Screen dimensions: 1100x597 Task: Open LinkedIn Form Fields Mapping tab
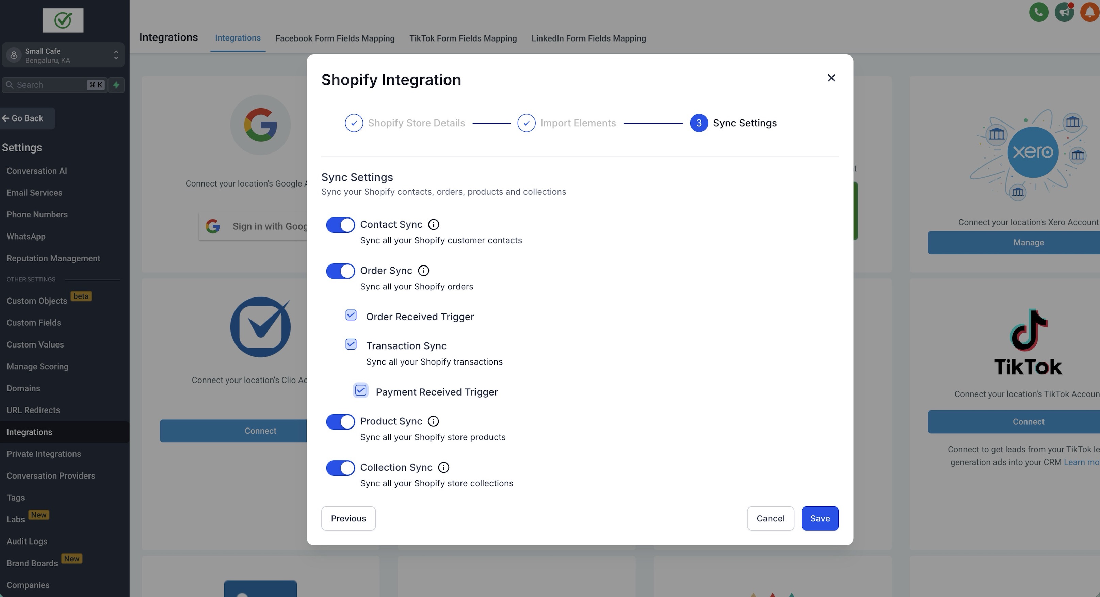(x=588, y=38)
